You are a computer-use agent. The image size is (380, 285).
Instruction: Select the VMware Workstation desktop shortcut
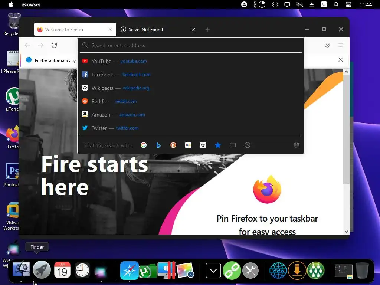(12, 216)
